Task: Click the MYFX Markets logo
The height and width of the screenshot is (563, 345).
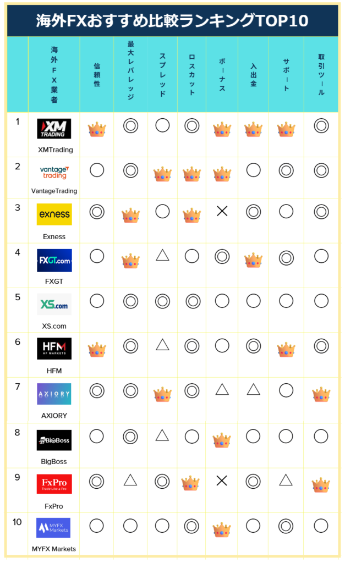Action: tap(54, 528)
